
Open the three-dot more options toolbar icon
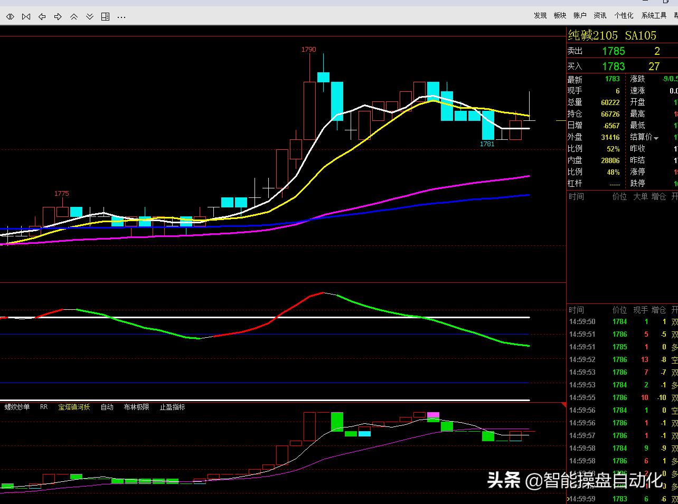pos(121,17)
